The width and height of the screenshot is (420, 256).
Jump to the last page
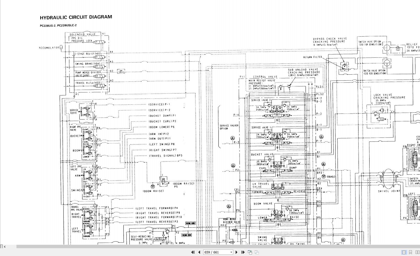click(x=243, y=252)
